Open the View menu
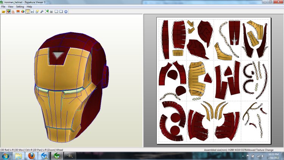The image size is (284, 160). pos(11,6)
